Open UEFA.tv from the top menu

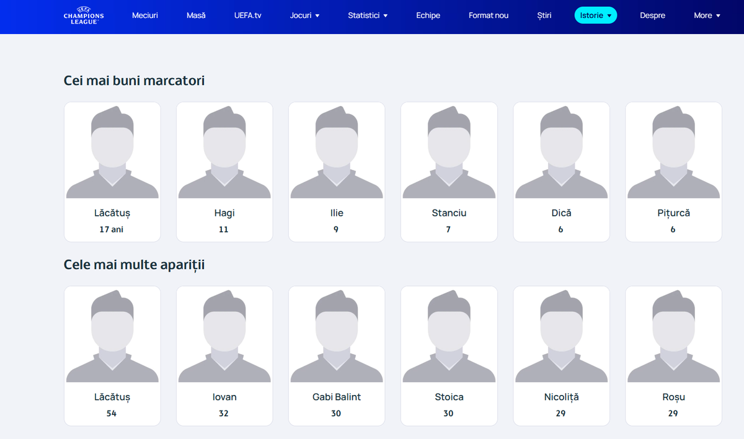click(248, 15)
